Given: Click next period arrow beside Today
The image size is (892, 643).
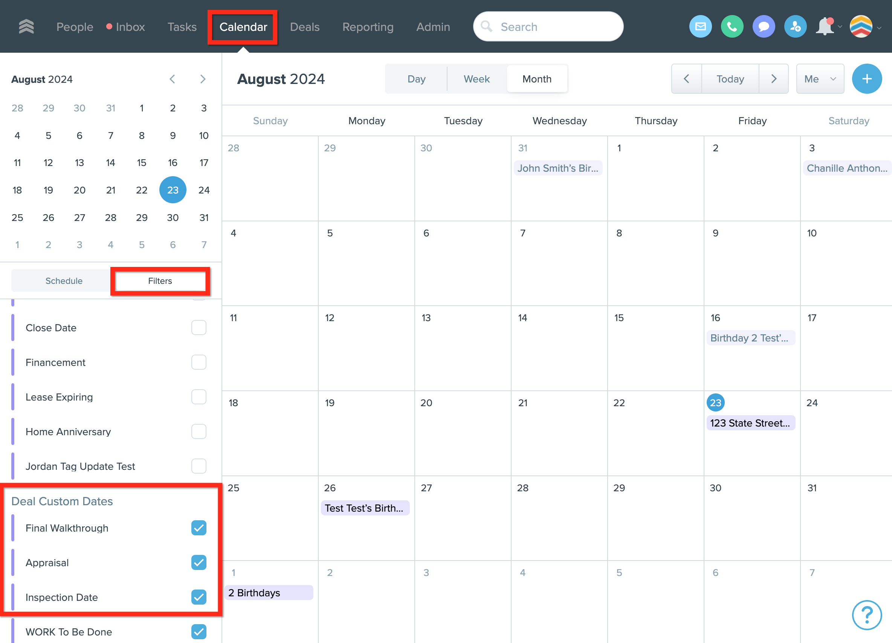Looking at the screenshot, I should 774,79.
